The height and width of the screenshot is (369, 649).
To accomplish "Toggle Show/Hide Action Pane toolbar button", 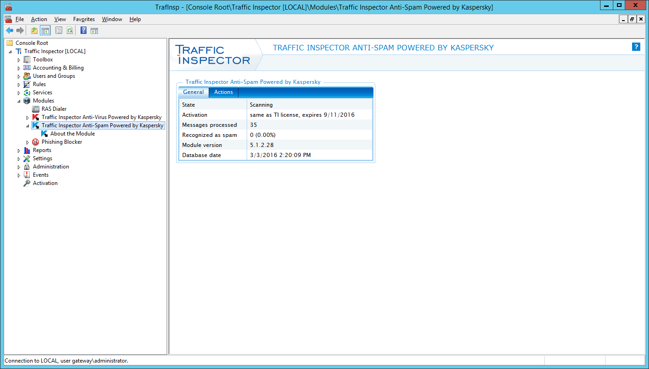I will tap(94, 31).
